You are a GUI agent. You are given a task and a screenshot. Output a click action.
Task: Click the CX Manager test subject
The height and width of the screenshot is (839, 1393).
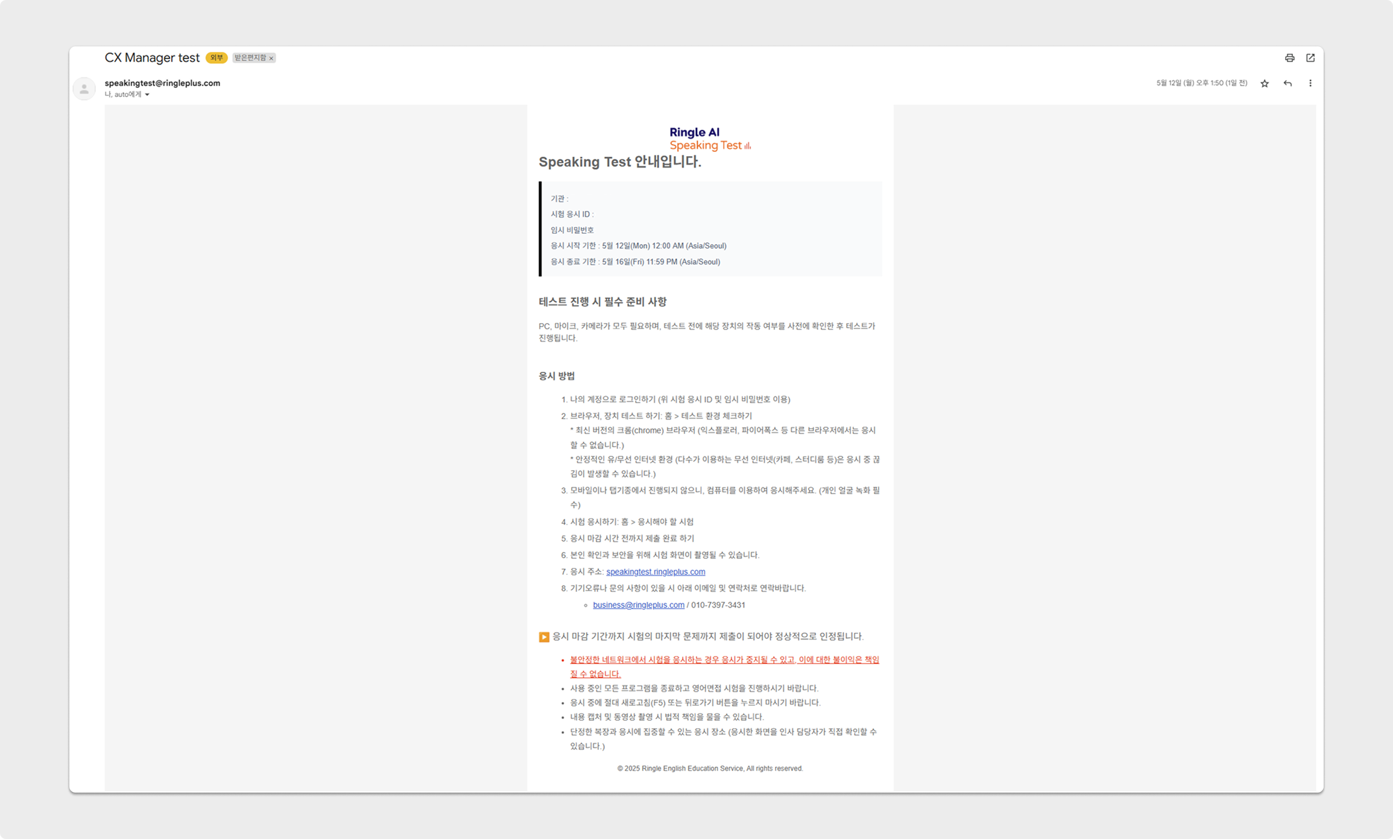pyautogui.click(x=152, y=58)
